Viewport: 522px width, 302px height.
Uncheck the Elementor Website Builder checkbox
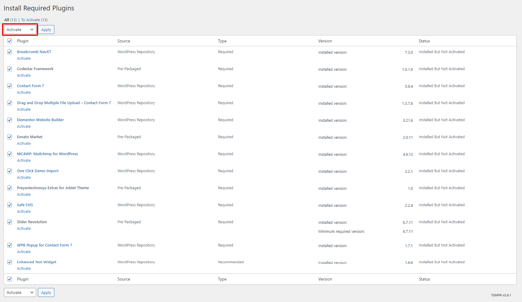tap(10, 120)
